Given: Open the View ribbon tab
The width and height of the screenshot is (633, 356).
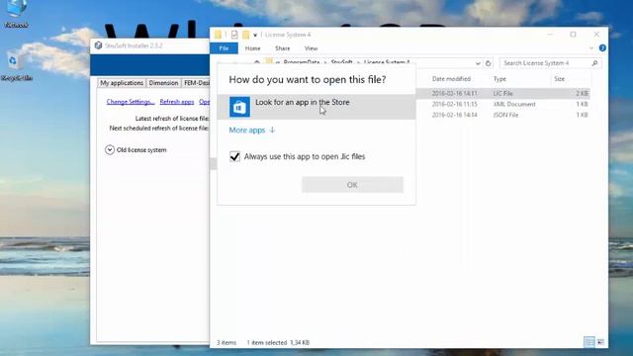Looking at the screenshot, I should coord(311,48).
